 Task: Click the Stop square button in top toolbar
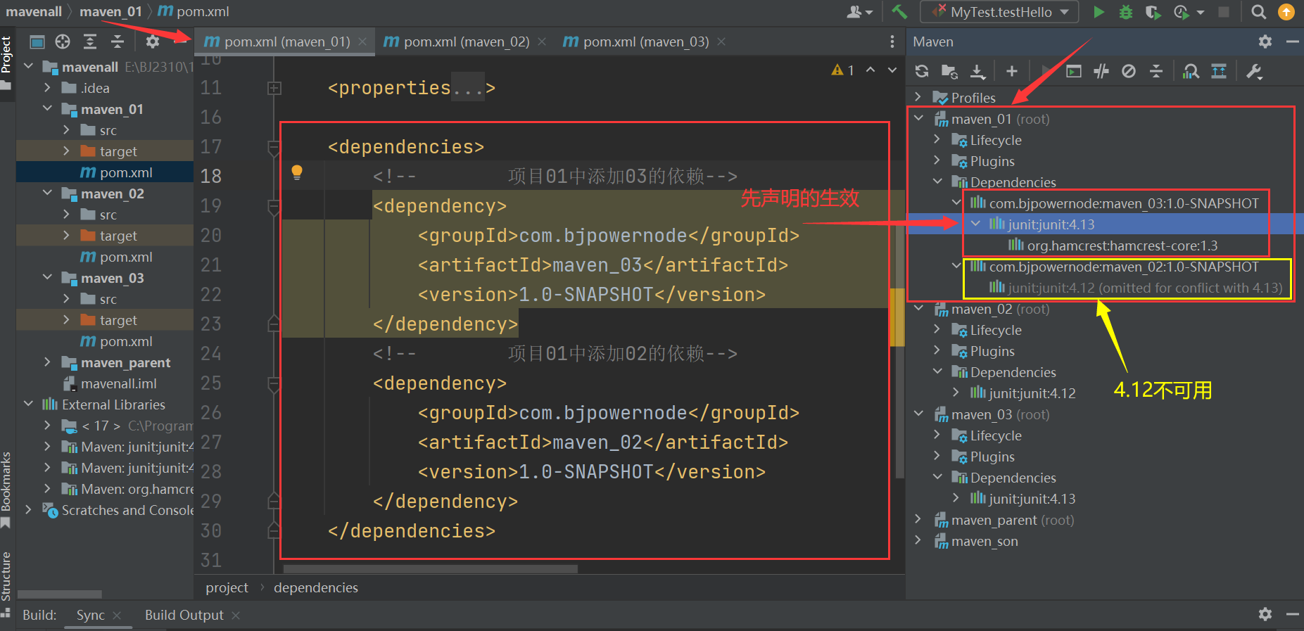point(1224,12)
